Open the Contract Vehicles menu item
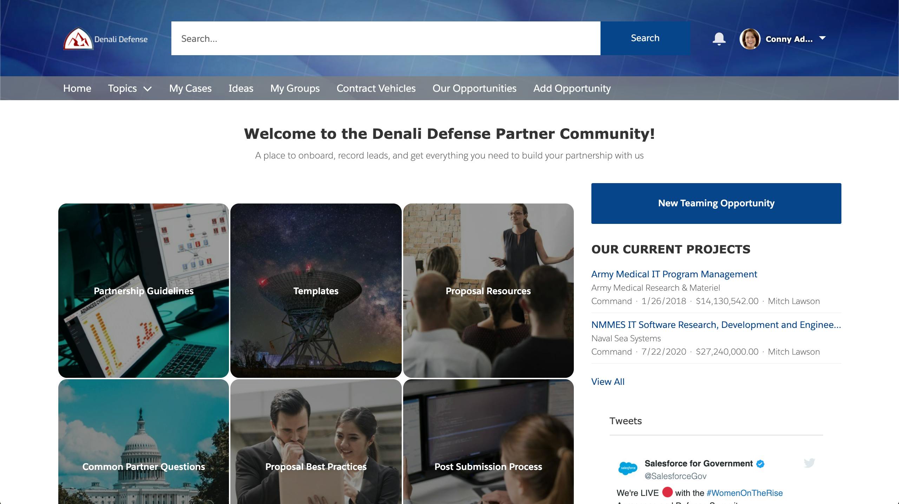This screenshot has width=899, height=504. 376,88
